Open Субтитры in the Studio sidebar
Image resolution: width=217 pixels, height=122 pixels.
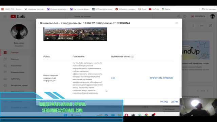pos(15,79)
